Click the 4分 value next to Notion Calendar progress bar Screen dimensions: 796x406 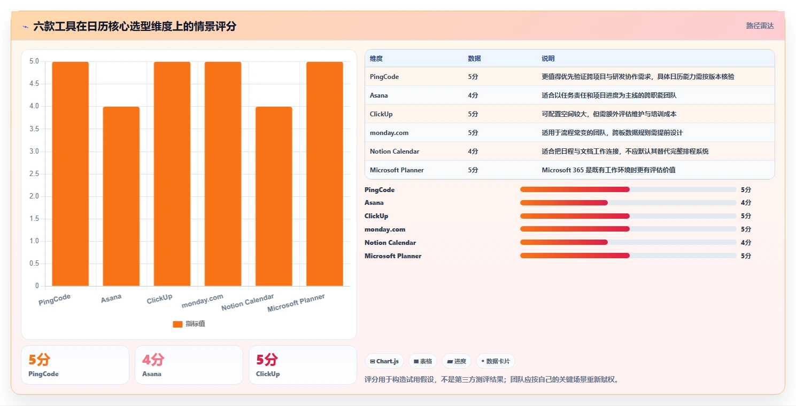coord(746,242)
